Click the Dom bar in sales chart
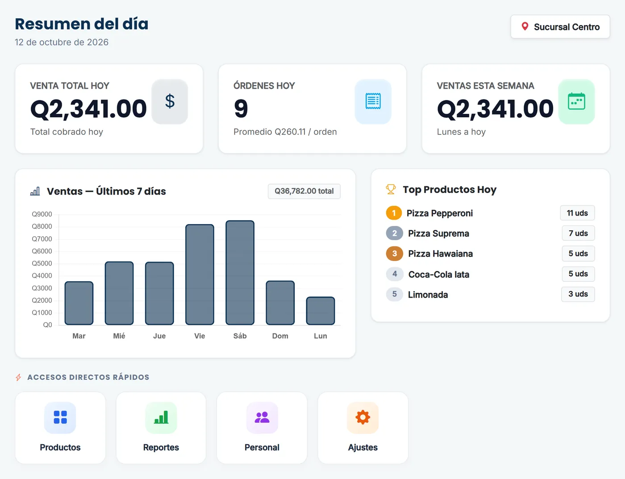The width and height of the screenshot is (625, 479). (x=280, y=303)
